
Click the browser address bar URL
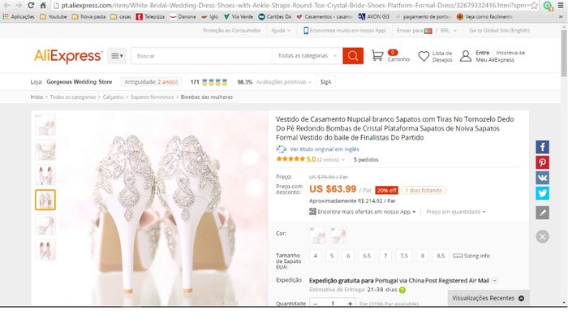293,6
